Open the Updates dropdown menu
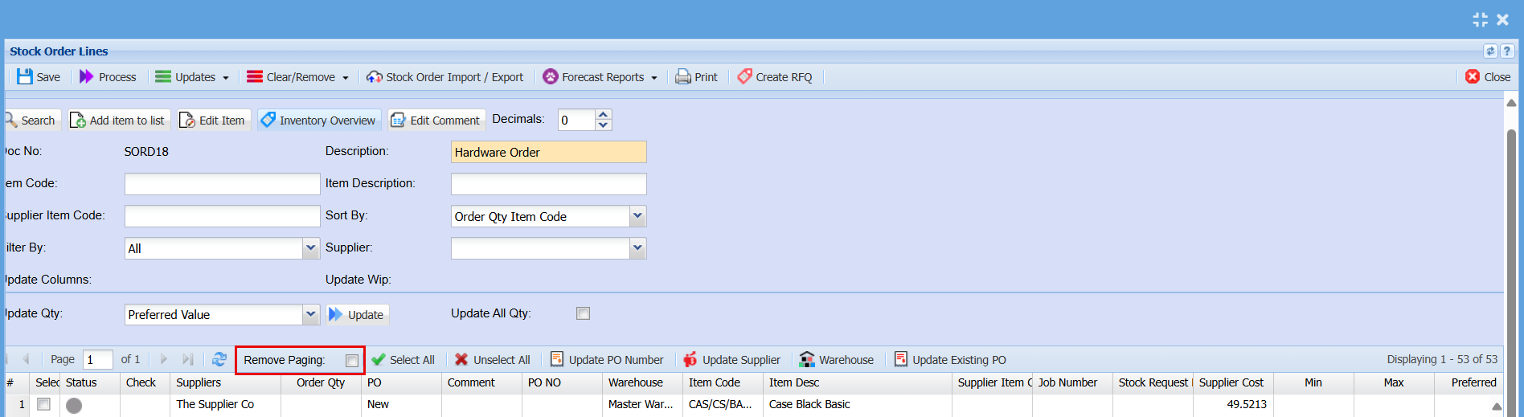The image size is (1524, 417). tap(192, 77)
